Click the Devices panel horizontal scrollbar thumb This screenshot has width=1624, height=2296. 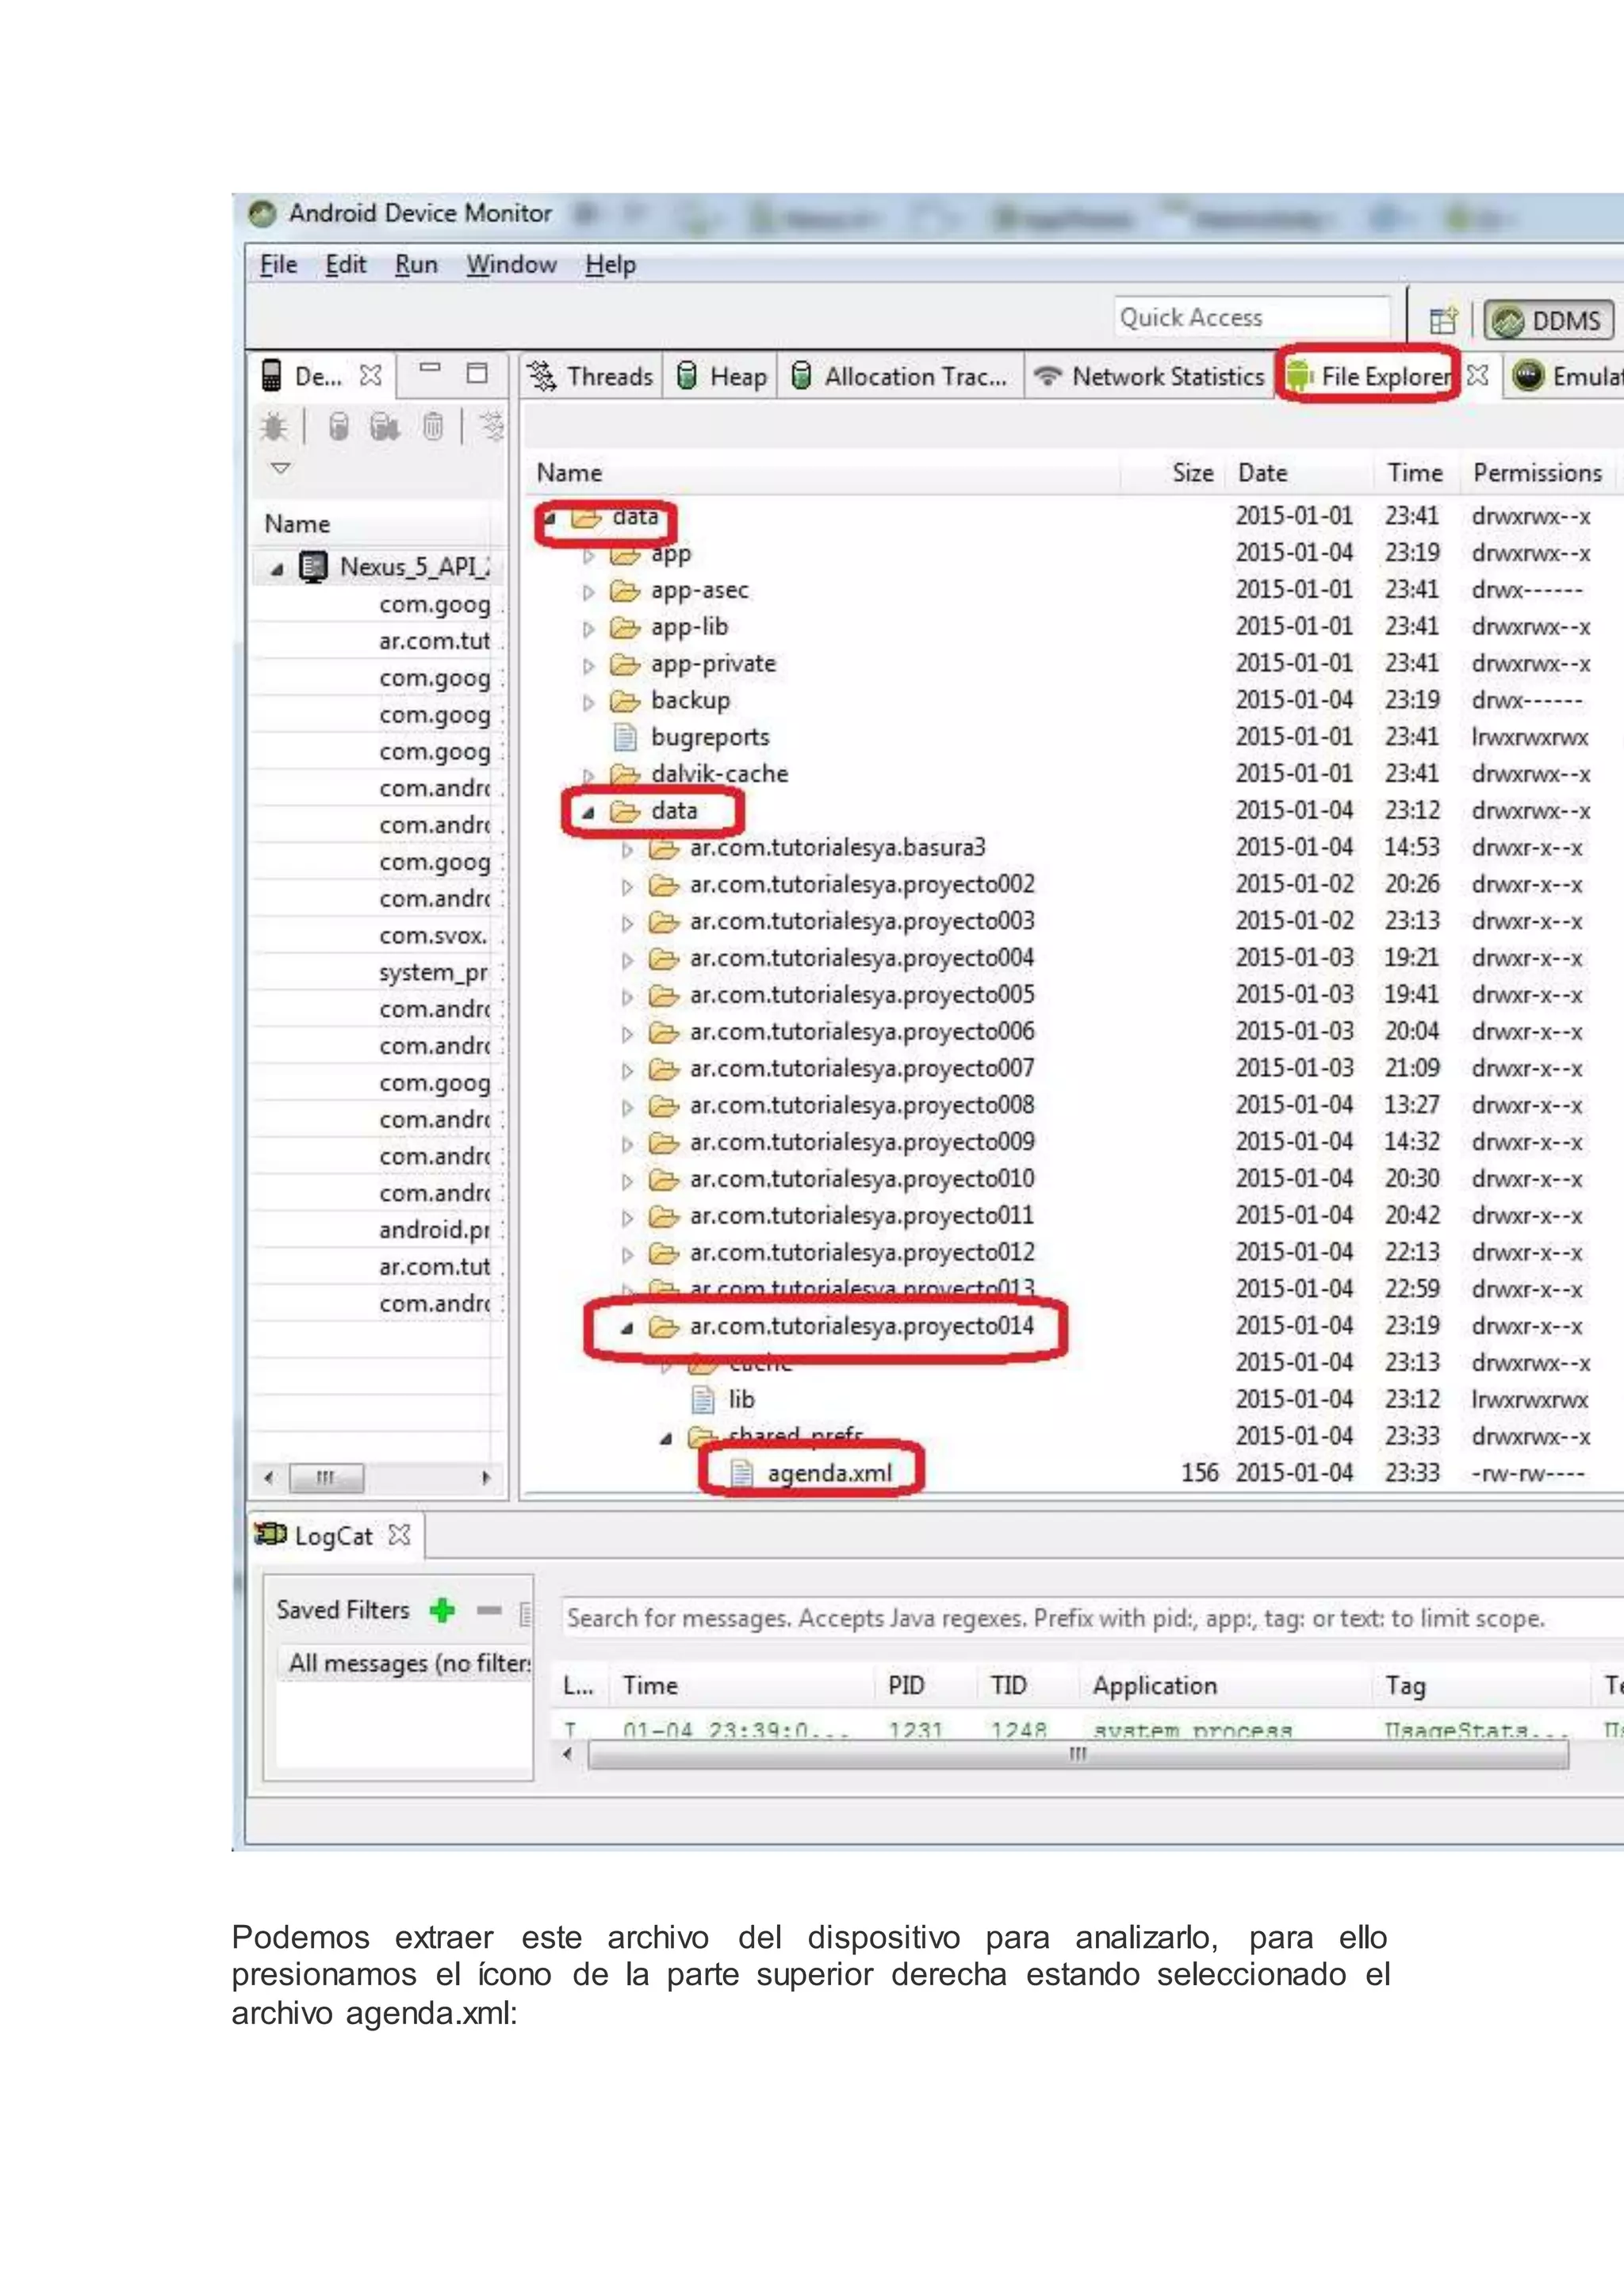(x=326, y=1478)
